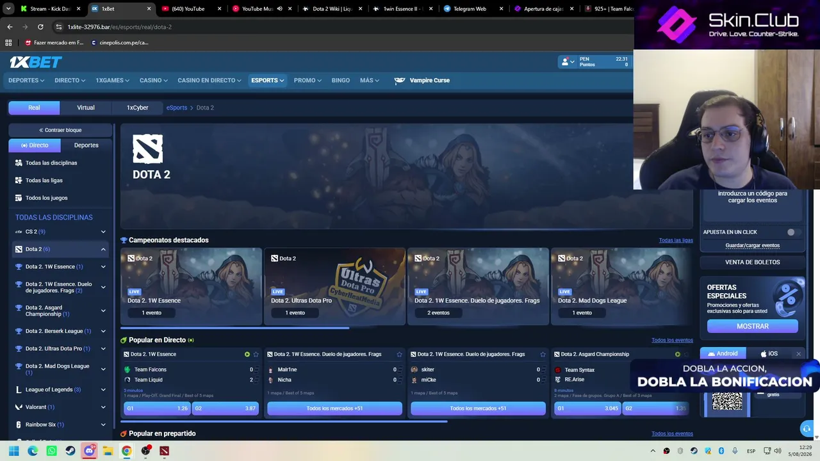Open live stream for Team Falcons match
The height and width of the screenshot is (461, 820).
(x=247, y=354)
